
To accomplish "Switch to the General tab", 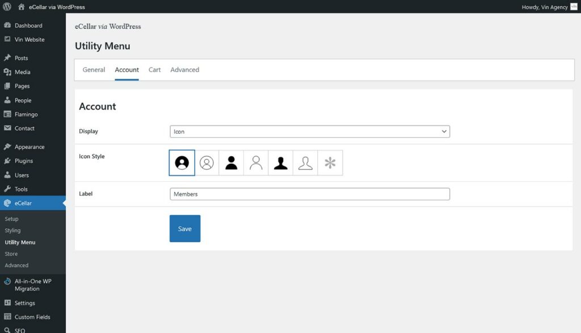I will [x=93, y=70].
